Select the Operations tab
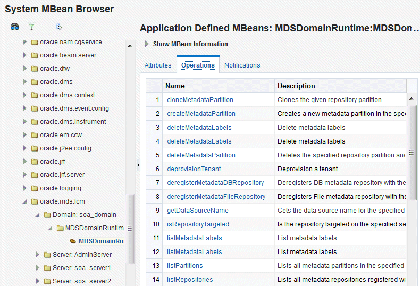420x286 pixels. (x=198, y=65)
